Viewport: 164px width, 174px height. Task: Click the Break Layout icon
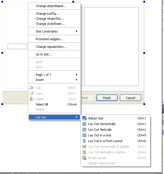[84, 158]
